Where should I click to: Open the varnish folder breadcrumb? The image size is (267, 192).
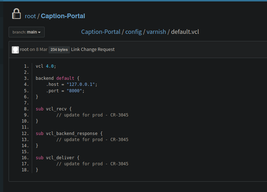pos(156,32)
